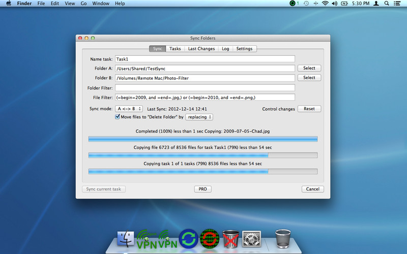Click the Reset control changes button
407x254 pixels.
(309, 109)
